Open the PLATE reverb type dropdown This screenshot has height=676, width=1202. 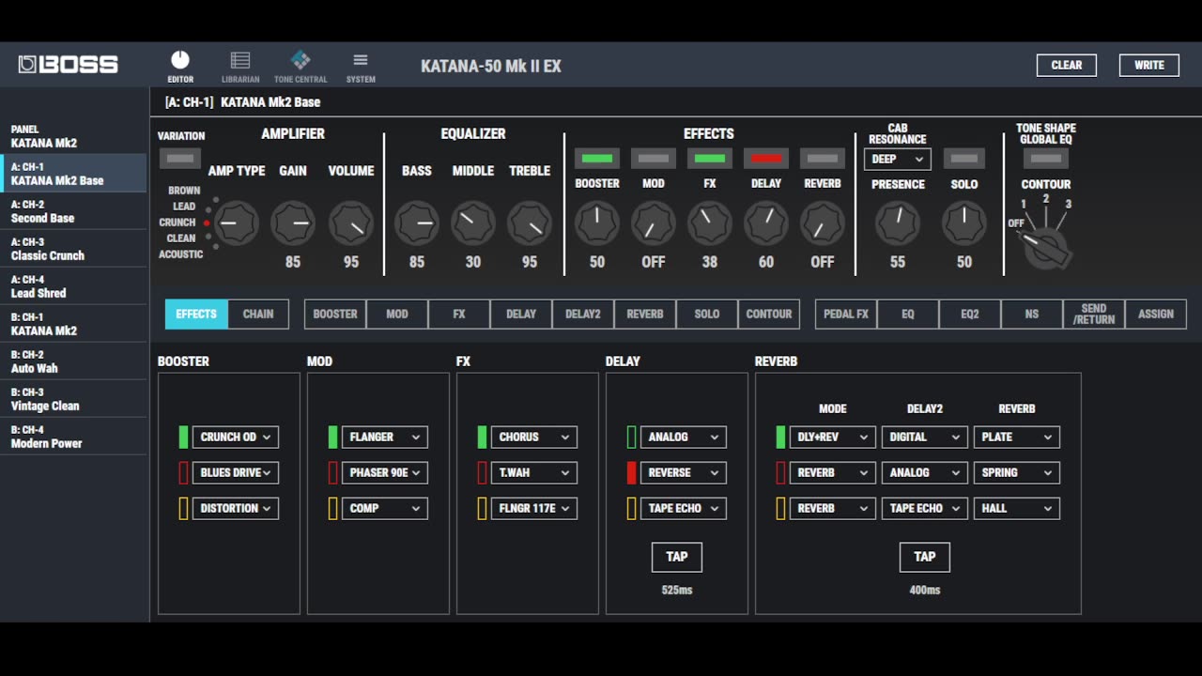(1017, 437)
